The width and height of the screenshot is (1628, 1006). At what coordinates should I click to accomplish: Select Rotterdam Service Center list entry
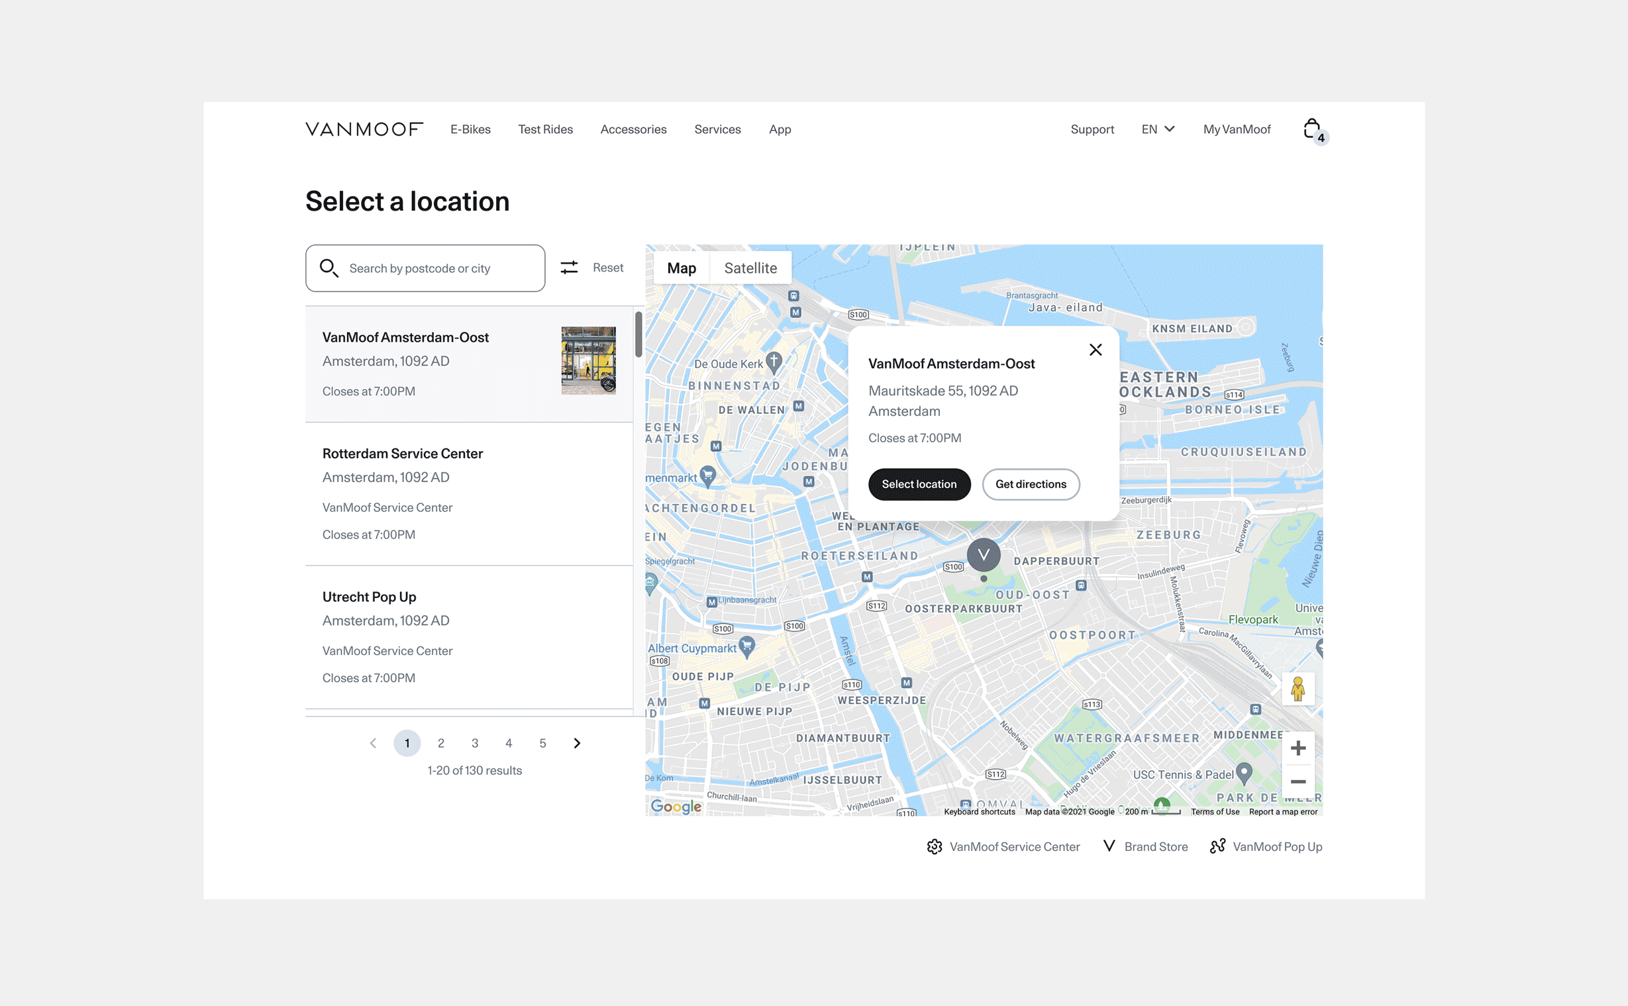(469, 494)
